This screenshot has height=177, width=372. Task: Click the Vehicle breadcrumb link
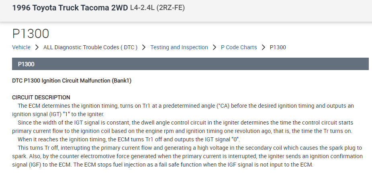21,47
